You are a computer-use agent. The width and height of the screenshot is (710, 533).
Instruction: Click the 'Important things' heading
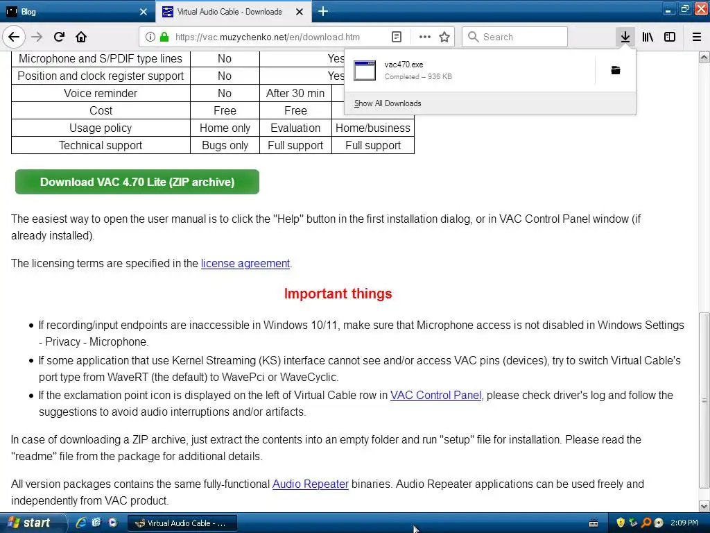tap(338, 294)
